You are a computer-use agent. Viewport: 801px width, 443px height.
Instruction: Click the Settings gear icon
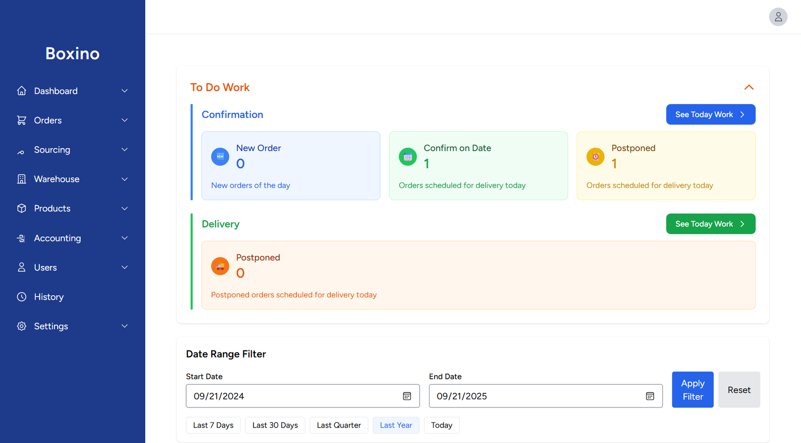[x=22, y=326]
